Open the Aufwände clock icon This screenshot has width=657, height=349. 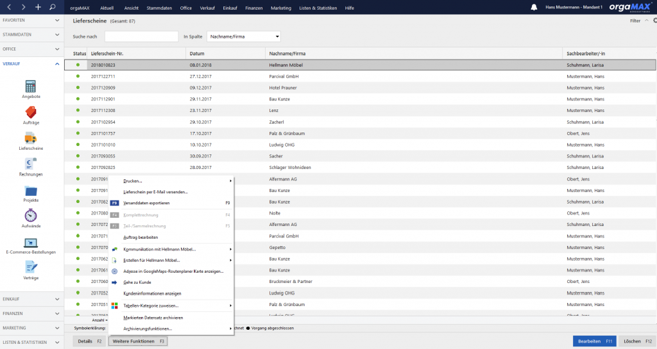click(x=31, y=216)
